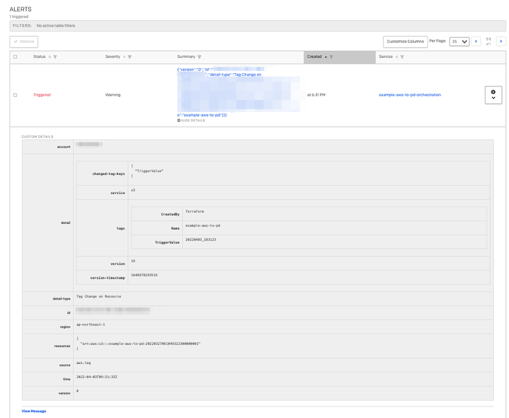Click the 20220403_183123 TriggerValue value

tap(200, 239)
